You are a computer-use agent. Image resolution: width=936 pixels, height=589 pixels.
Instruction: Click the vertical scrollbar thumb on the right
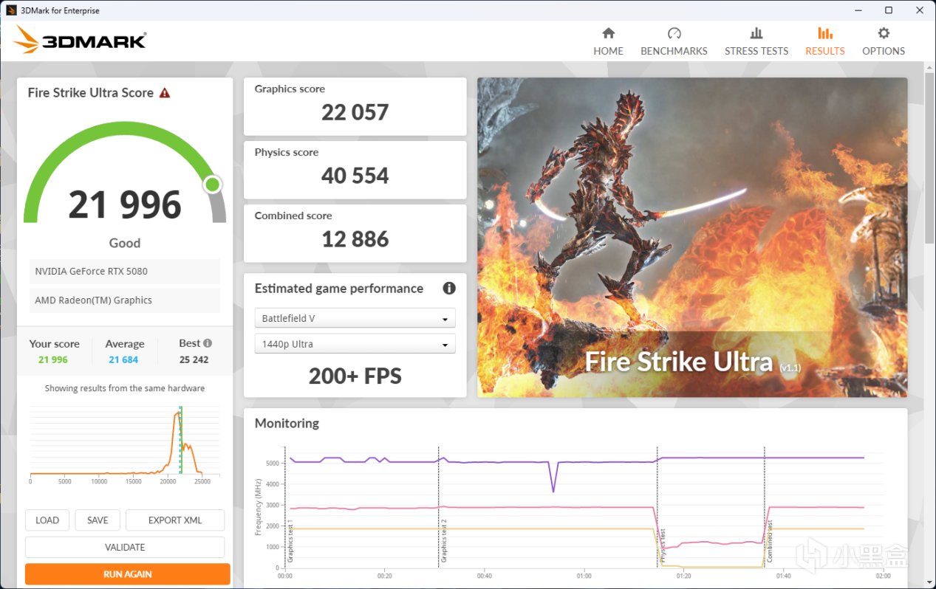[929, 158]
